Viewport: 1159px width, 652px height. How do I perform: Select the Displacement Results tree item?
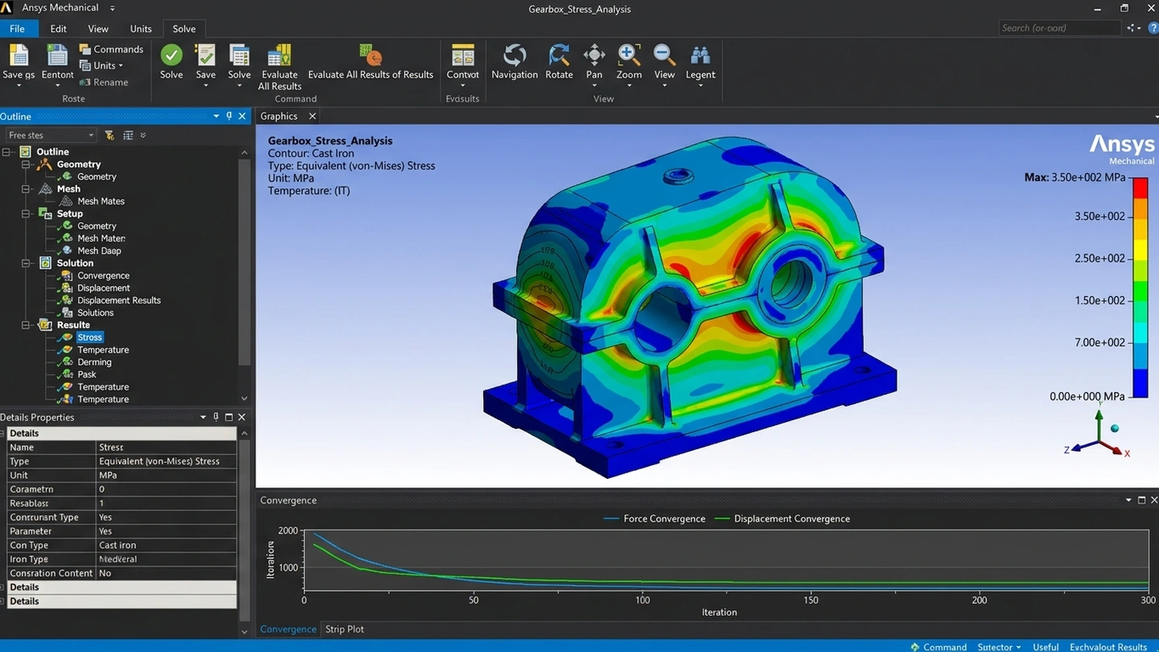pyautogui.click(x=118, y=300)
